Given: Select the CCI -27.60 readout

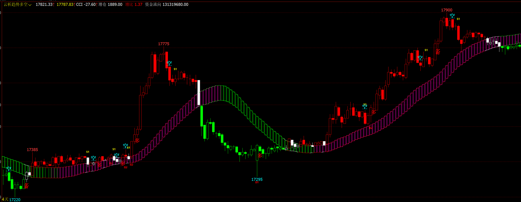Looking at the screenshot, I should (86, 4).
